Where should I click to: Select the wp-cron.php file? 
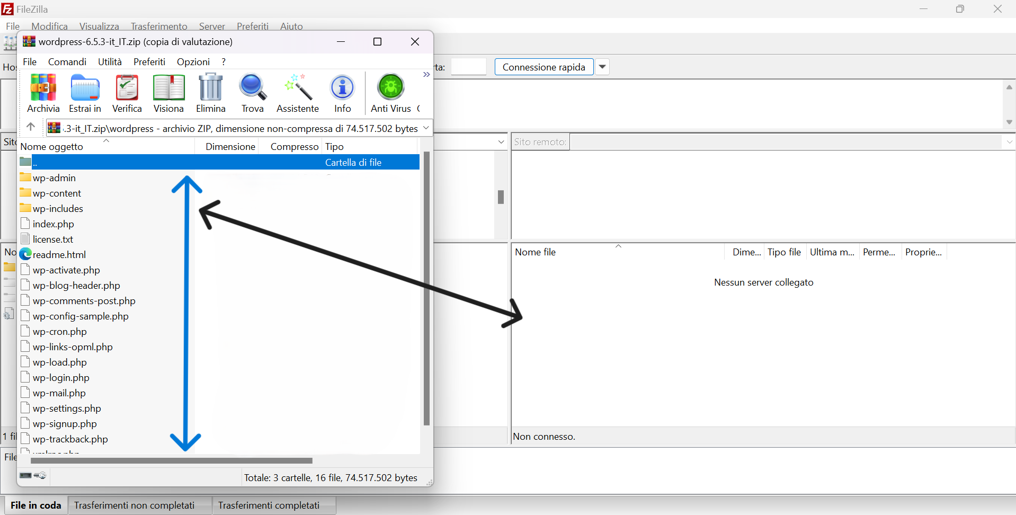click(x=59, y=332)
